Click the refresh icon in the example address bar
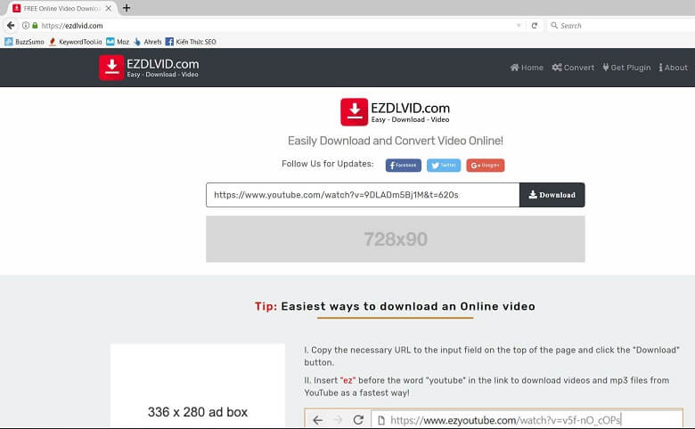The height and width of the screenshot is (429, 695). coord(358,420)
